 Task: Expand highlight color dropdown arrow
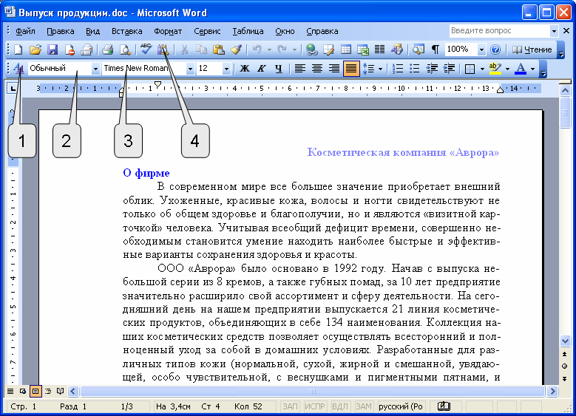pos(507,69)
